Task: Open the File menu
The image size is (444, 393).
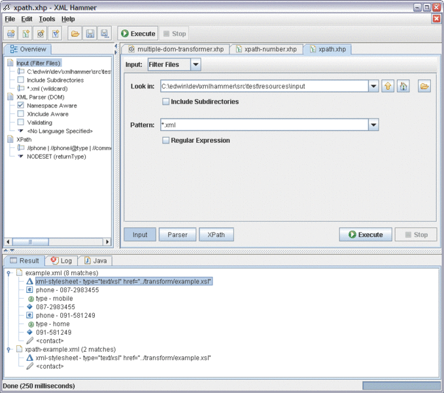Action: click(x=10, y=19)
